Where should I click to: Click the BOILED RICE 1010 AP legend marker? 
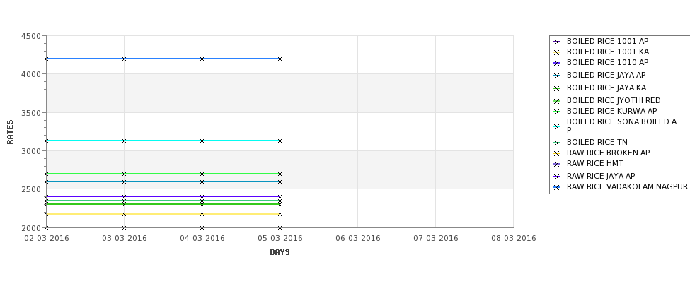coord(557,64)
